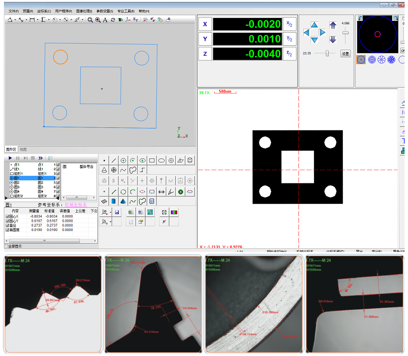The width and height of the screenshot is (408, 356).
Task: Click the blue save disk icon
Action: (117, 213)
